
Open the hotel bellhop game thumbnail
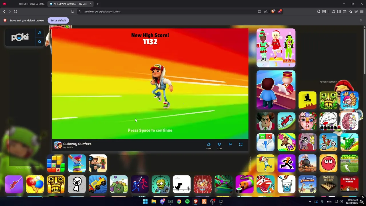coord(276,90)
